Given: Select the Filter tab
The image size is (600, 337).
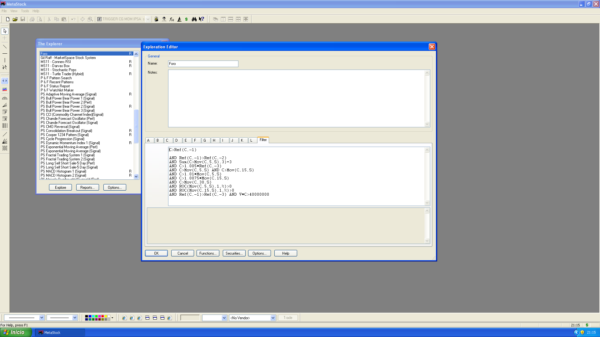Looking at the screenshot, I should 263,140.
